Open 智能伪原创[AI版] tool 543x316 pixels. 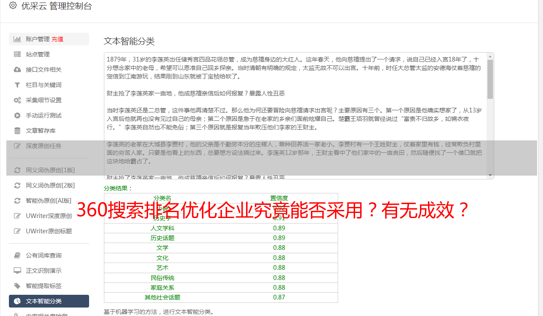[x=49, y=201]
